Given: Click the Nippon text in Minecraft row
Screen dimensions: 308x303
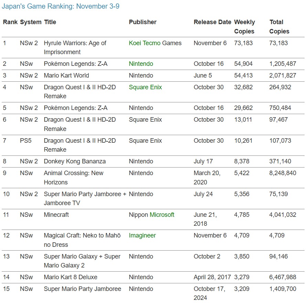Looking at the screenshot, I should pos(138,215).
